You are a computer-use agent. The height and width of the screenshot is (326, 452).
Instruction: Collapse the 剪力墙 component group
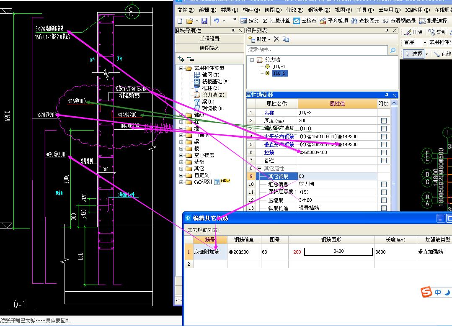(252, 60)
